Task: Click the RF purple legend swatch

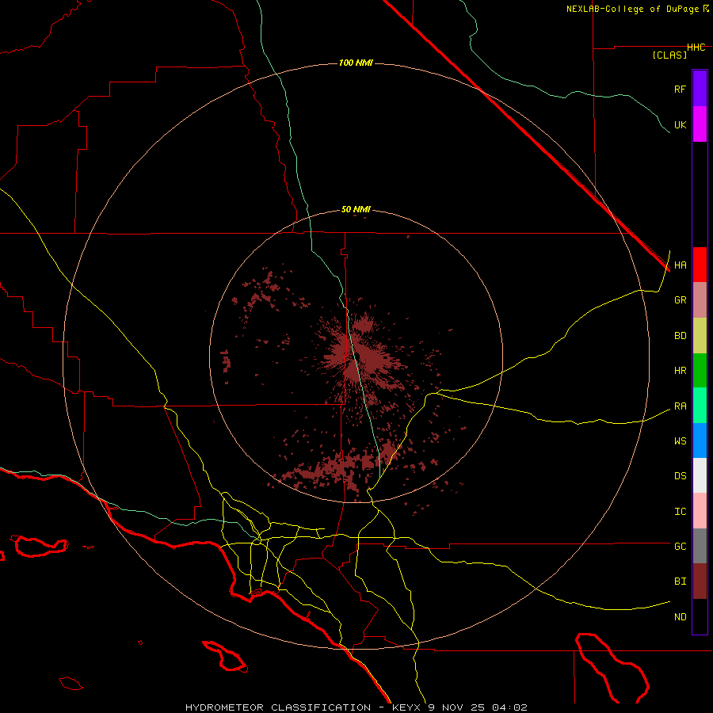Action: 700,89
